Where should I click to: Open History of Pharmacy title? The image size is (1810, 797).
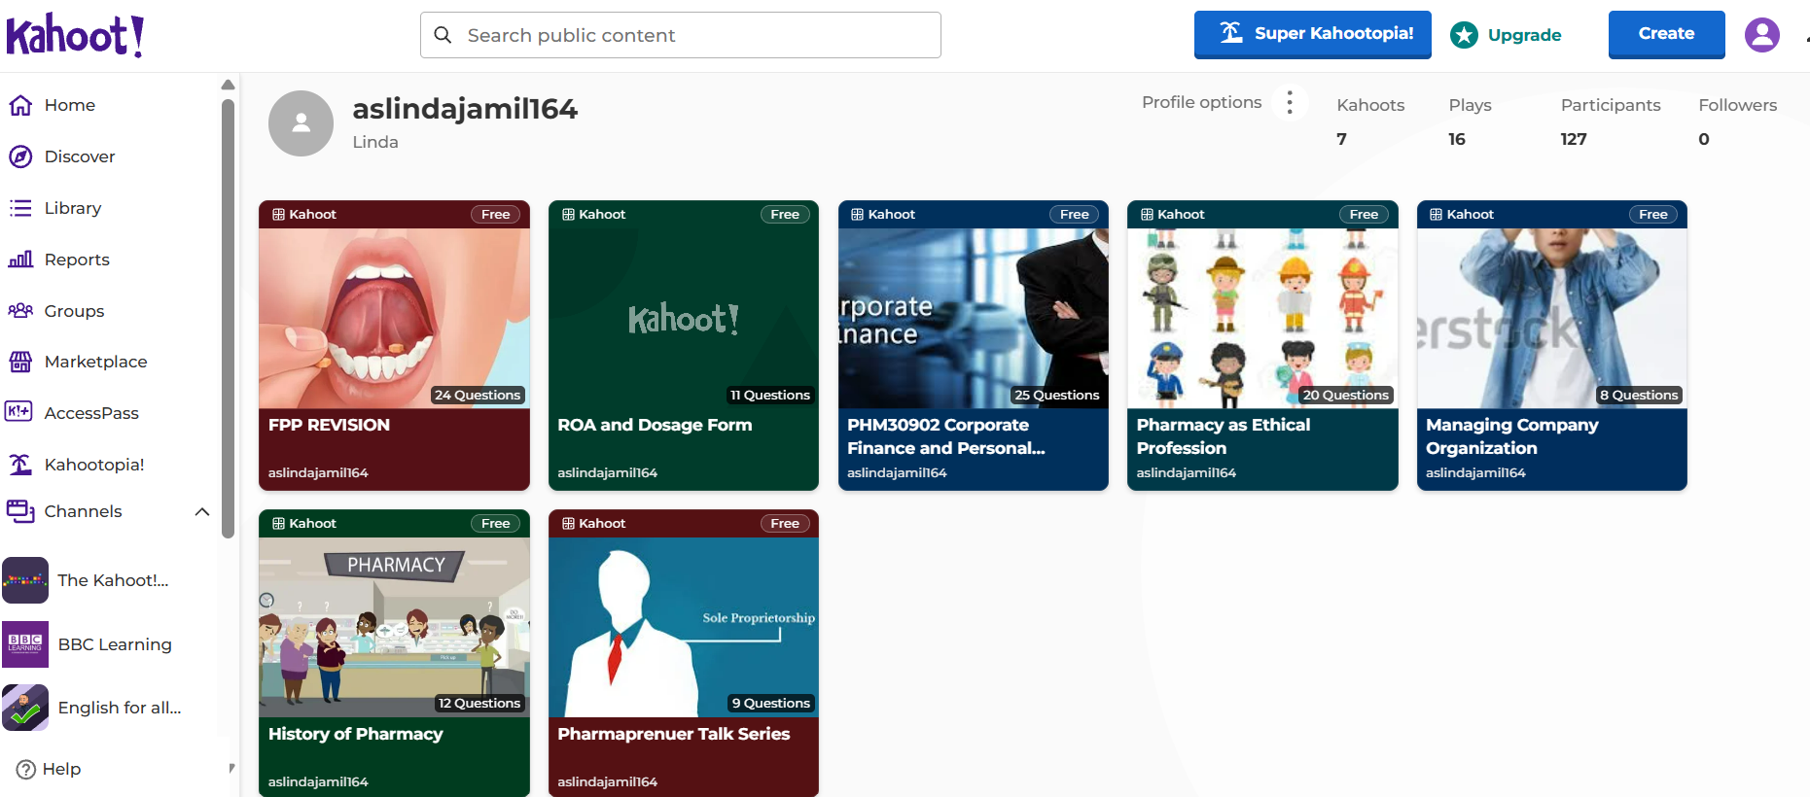pyautogui.click(x=355, y=734)
